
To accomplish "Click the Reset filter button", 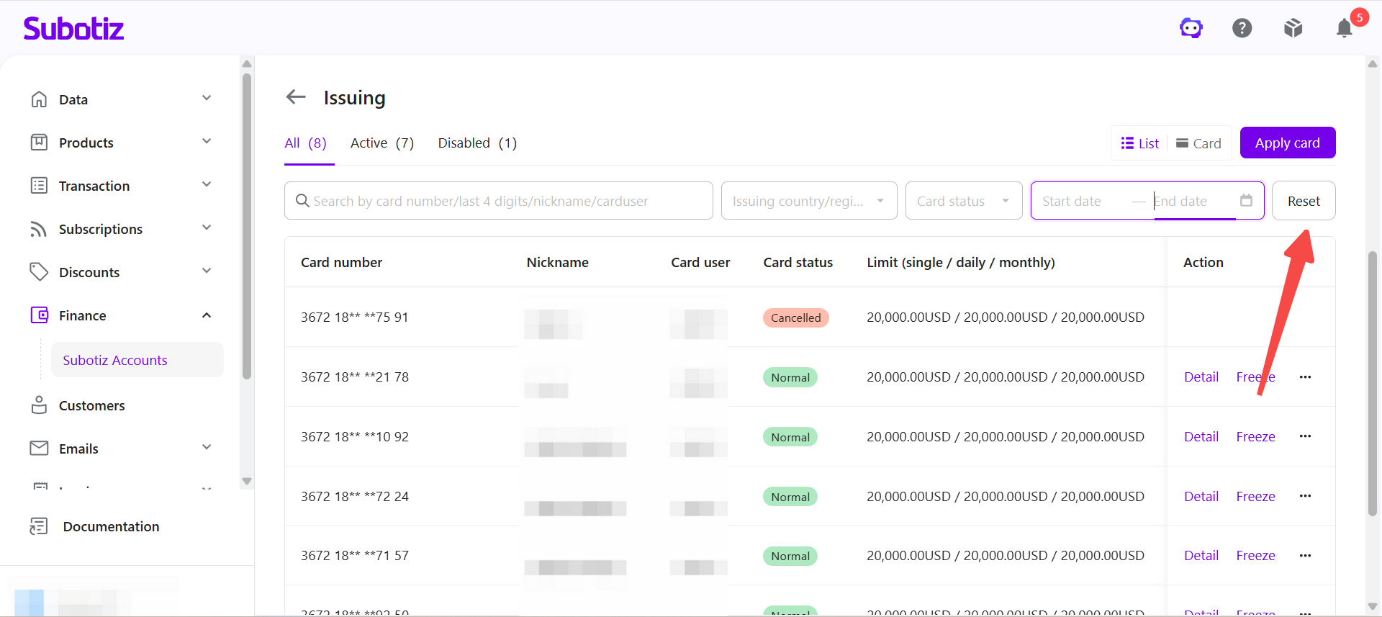I will 1304,201.
